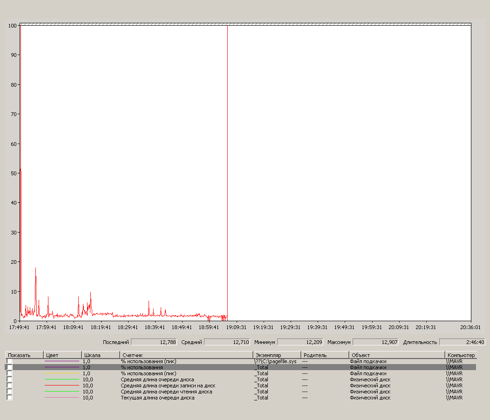The image size is (490, 420).
Task: Click the 'Компьютер' column header
Action: (x=461, y=355)
